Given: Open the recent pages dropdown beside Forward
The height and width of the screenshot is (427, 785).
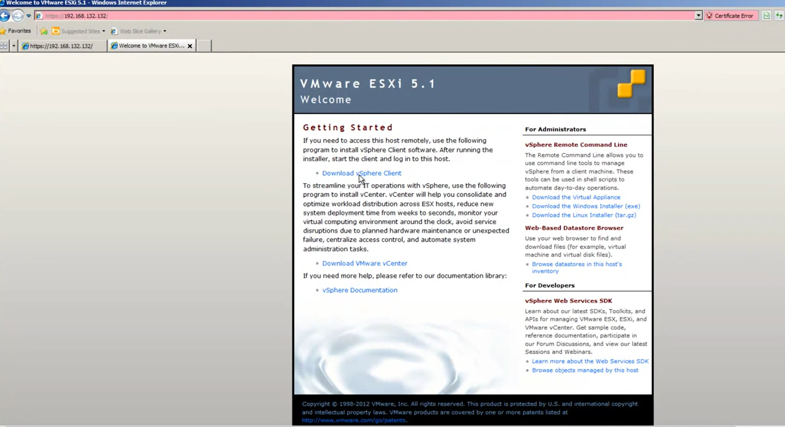Looking at the screenshot, I should [28, 16].
